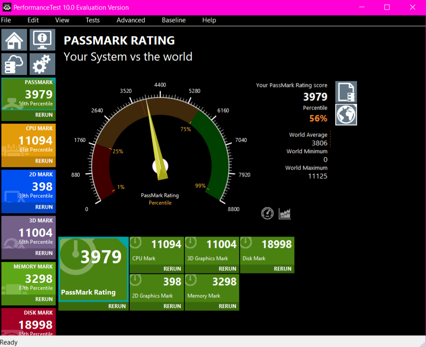
Task: Open the Baseline menu
Action: (174, 20)
